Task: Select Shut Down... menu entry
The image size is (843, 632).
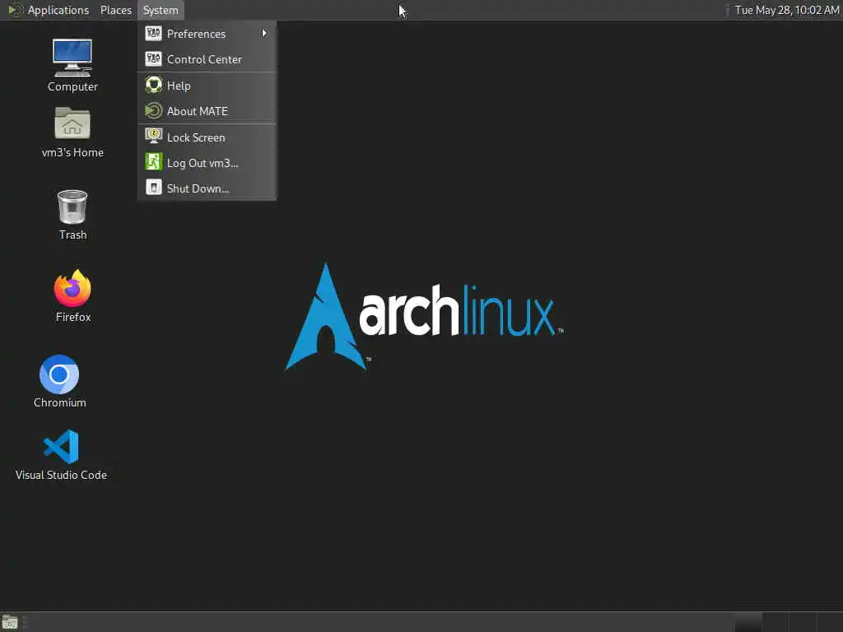Action: [207, 188]
